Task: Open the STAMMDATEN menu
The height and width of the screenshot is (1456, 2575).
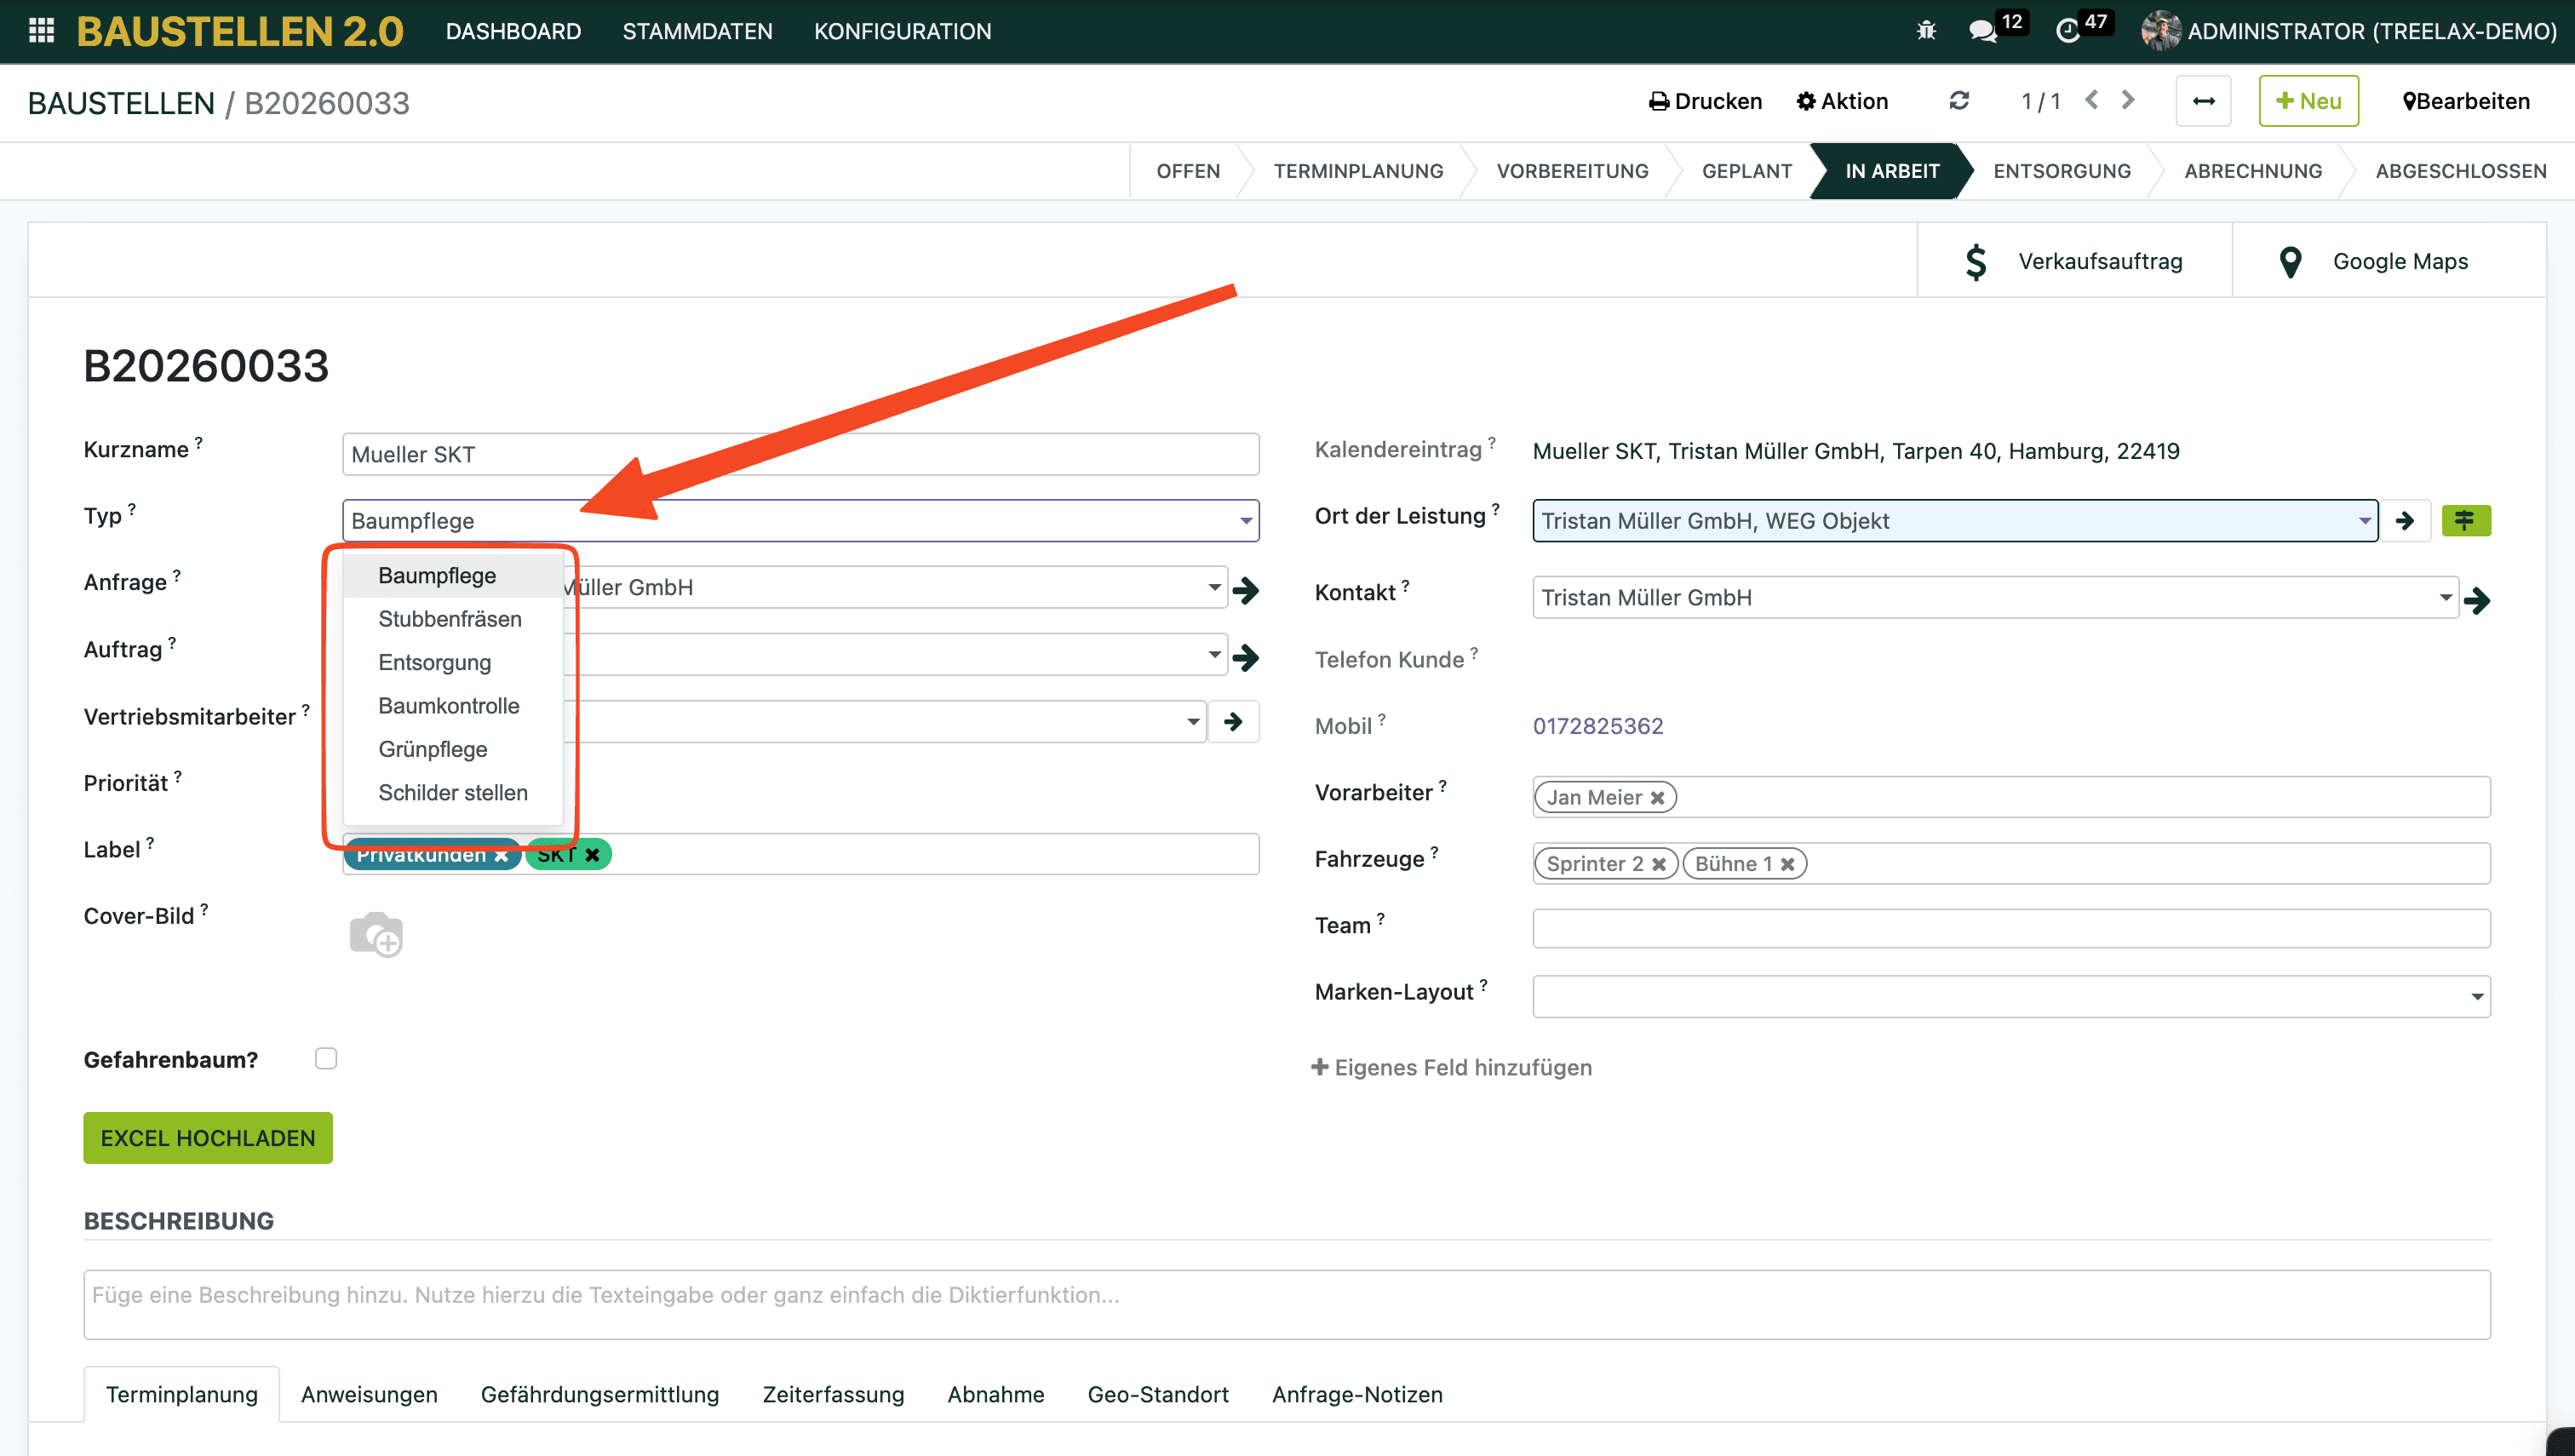Action: point(697,31)
